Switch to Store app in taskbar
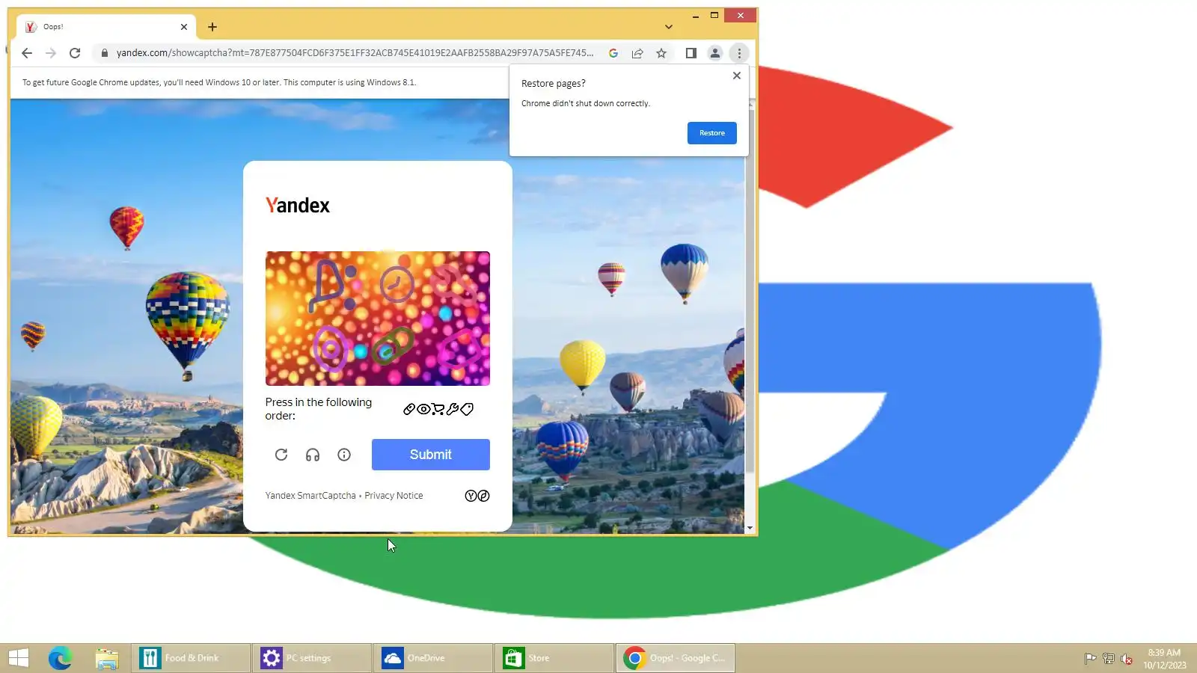 pos(554,658)
